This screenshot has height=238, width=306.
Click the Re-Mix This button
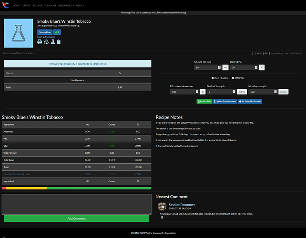tap(204, 101)
